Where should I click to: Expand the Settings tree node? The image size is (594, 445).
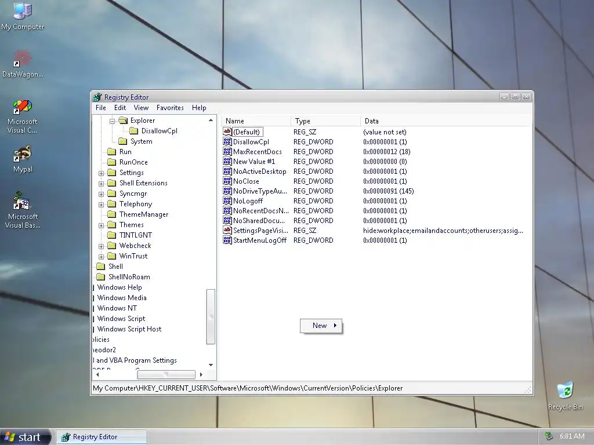(101, 173)
